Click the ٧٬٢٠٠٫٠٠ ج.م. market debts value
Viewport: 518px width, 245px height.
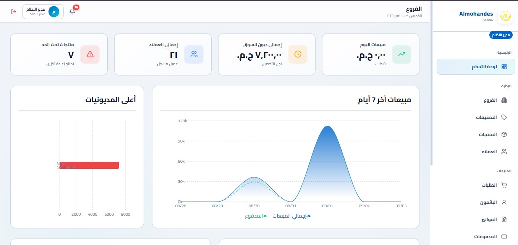[259, 55]
